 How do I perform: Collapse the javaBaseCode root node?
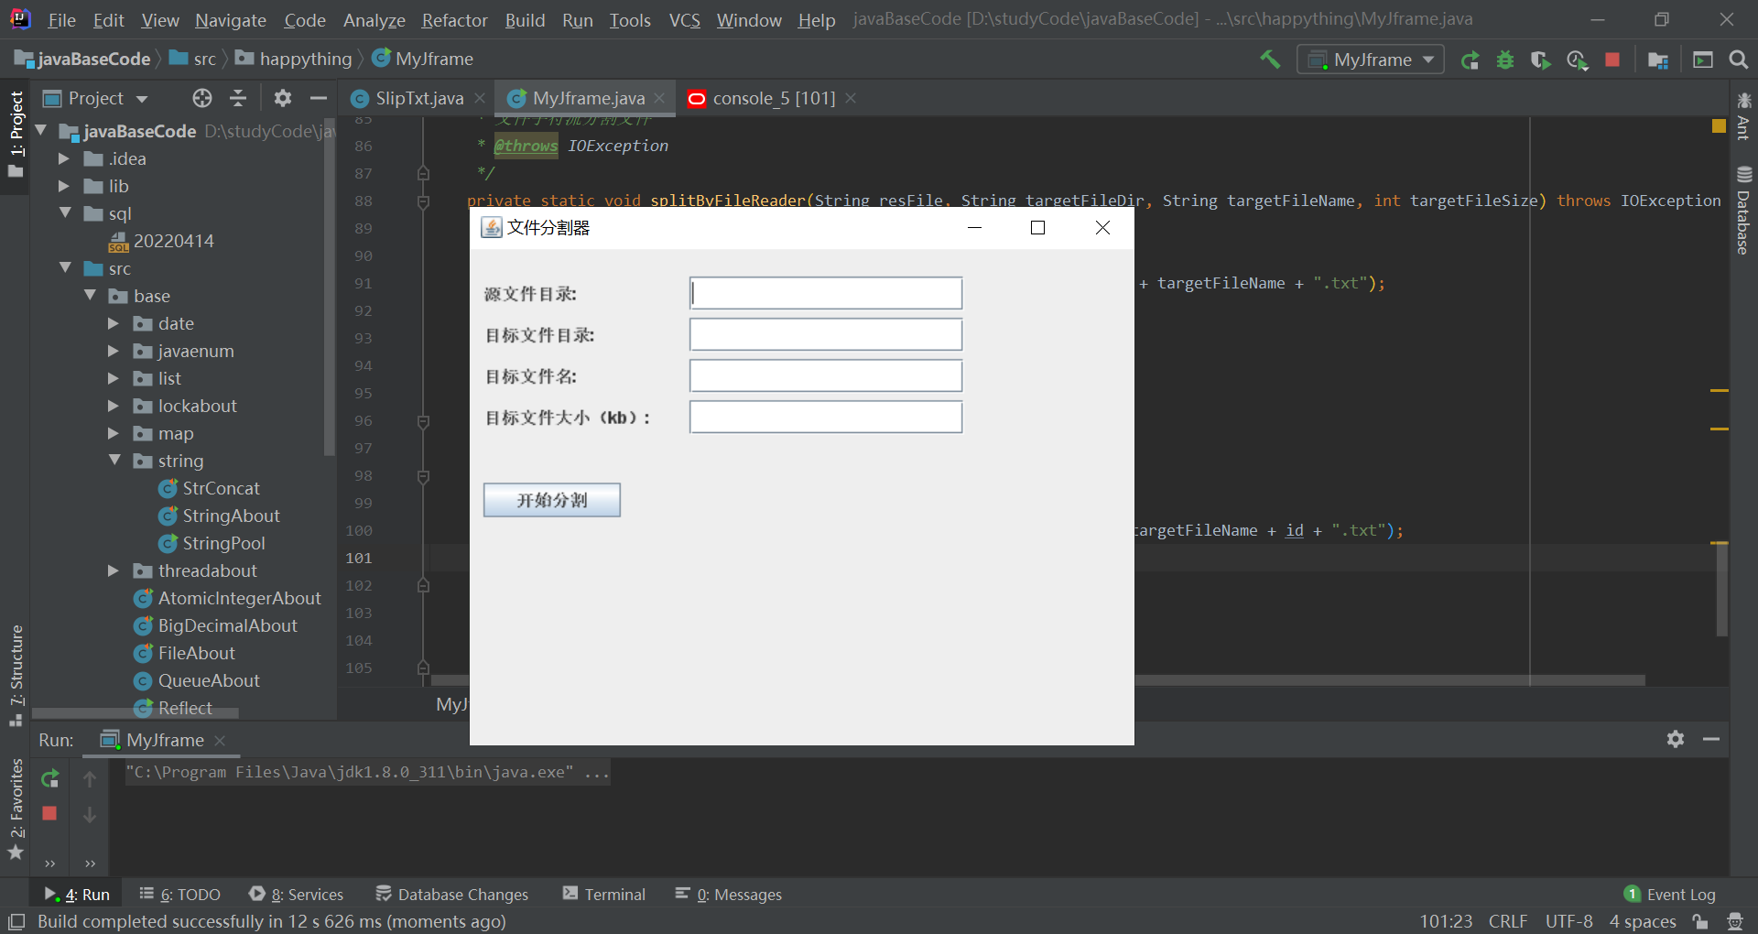coord(41,131)
